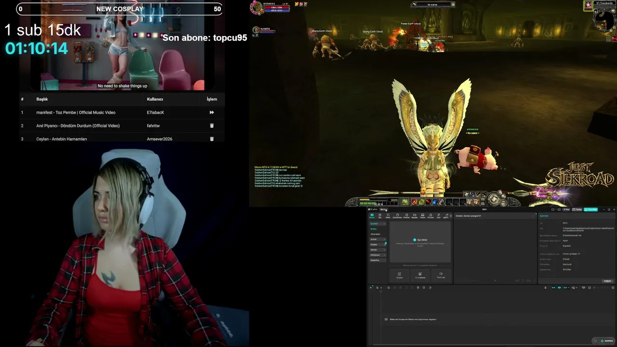This screenshot has height=347, width=617.
Task: Open timeline settings icon at far right
Action: 613,288
